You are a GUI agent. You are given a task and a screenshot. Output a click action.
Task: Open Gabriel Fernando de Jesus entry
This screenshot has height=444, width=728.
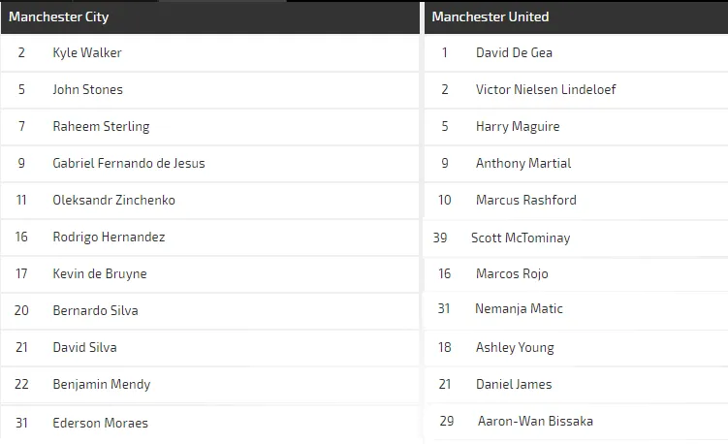[129, 163]
